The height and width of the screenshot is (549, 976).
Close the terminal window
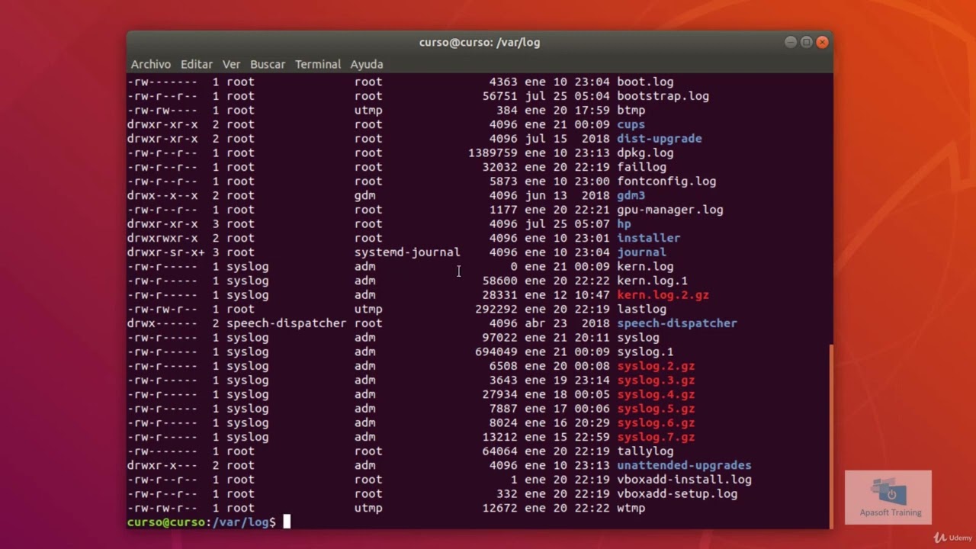pos(822,42)
